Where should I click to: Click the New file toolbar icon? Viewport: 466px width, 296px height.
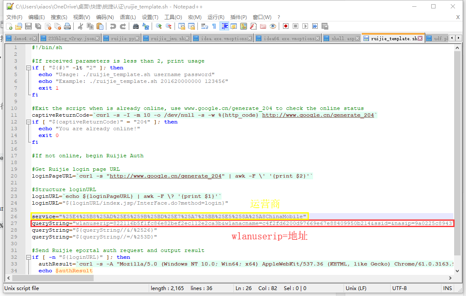(x=9, y=26)
